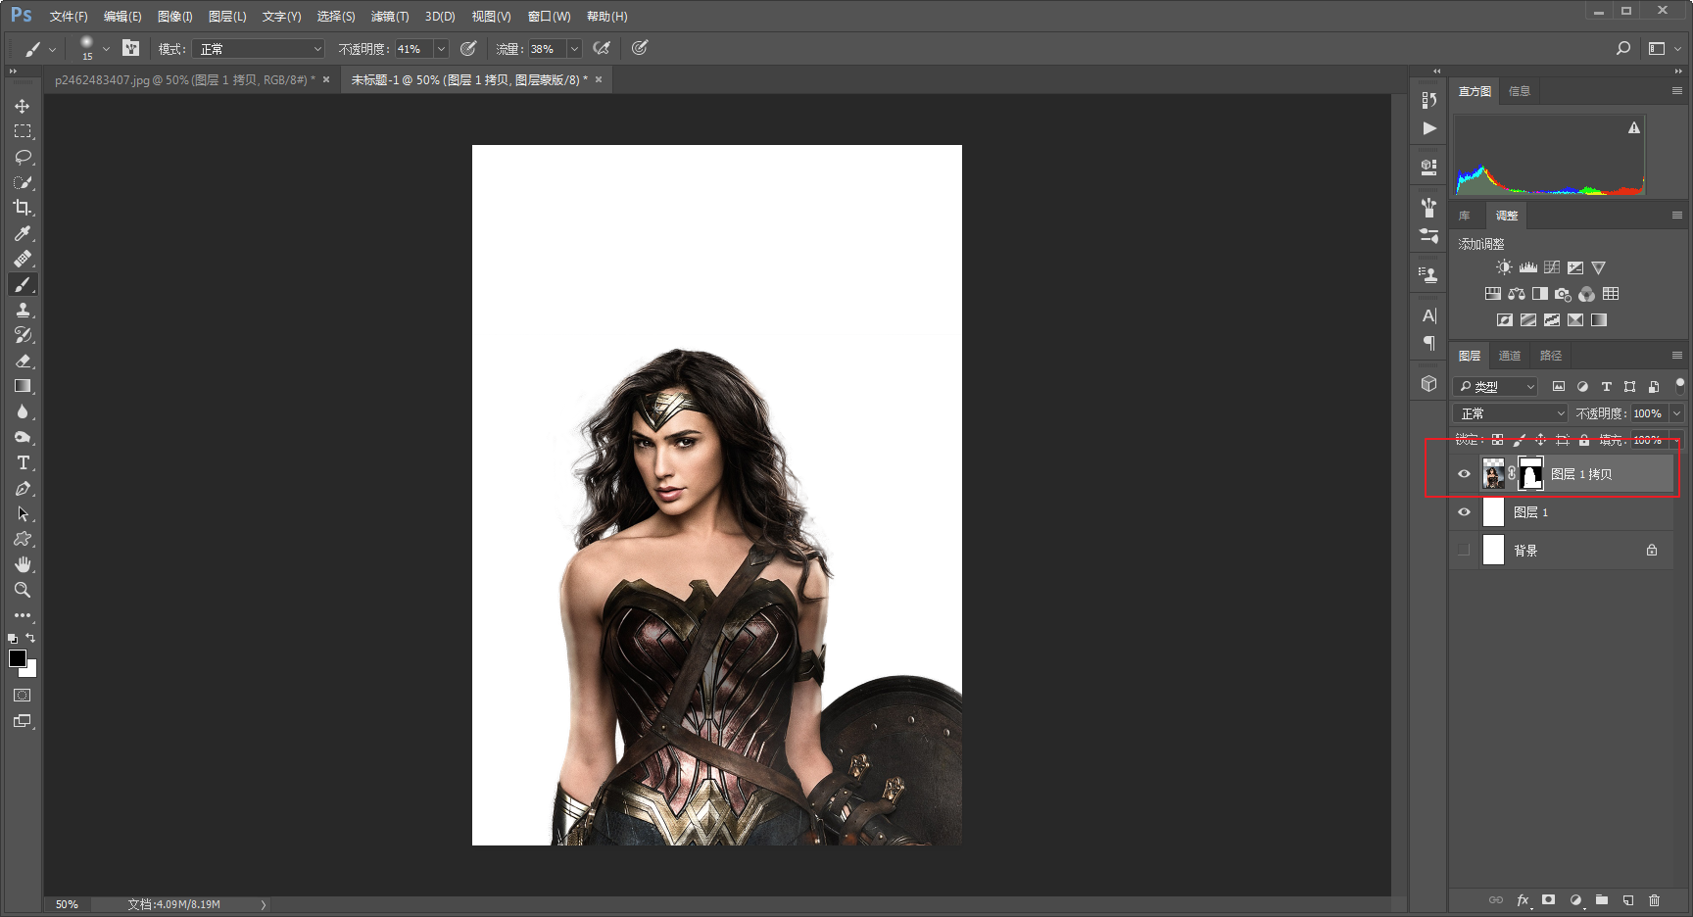Screen dimensions: 1693x917
Task: Open the History panel icon
Action: pyautogui.click(x=1429, y=100)
